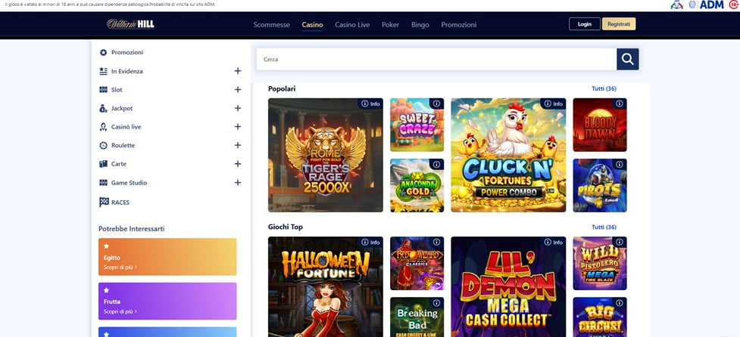Expand the Slot category
This screenshot has height=337, width=740.
point(238,89)
